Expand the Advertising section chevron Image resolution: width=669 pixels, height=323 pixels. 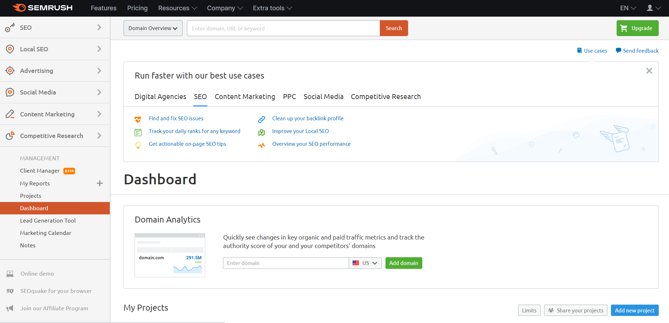(x=99, y=71)
